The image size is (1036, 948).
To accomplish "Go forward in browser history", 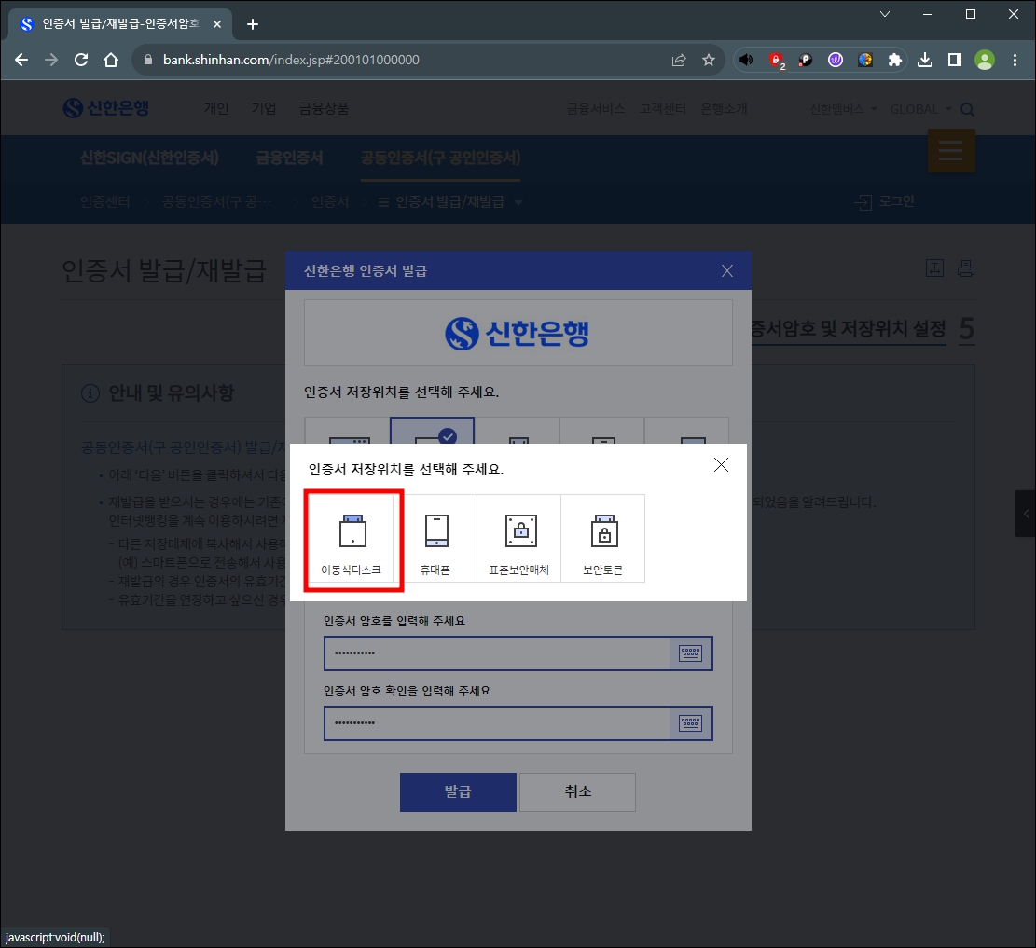I will coord(51,60).
